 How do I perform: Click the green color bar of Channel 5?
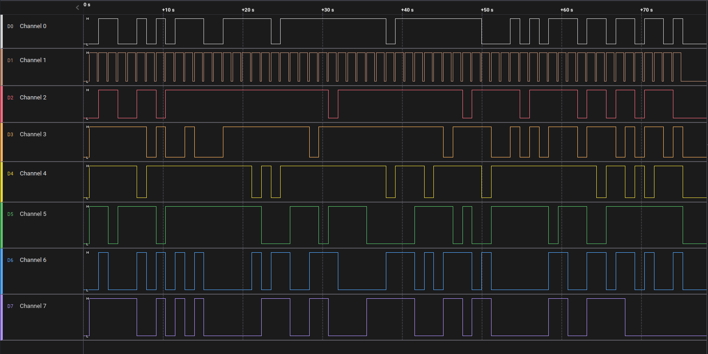[x=1, y=225]
